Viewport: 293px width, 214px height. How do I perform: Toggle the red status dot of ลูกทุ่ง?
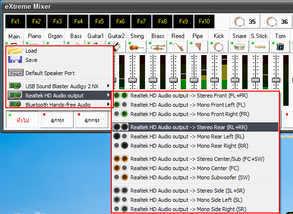pos(44,115)
